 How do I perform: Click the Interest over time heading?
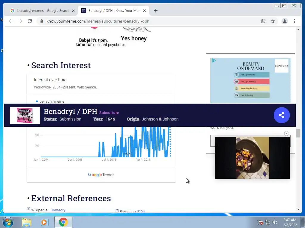pyautogui.click(x=50, y=80)
